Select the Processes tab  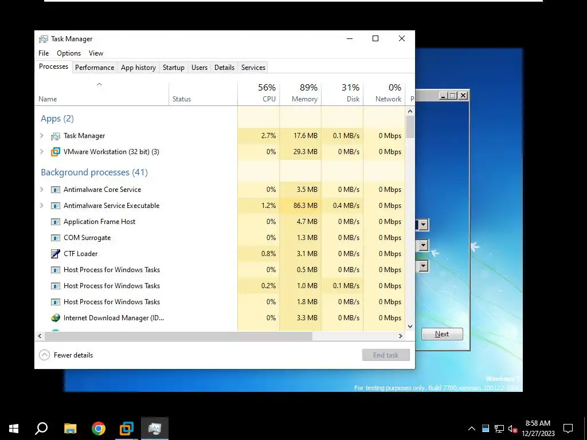tap(53, 66)
